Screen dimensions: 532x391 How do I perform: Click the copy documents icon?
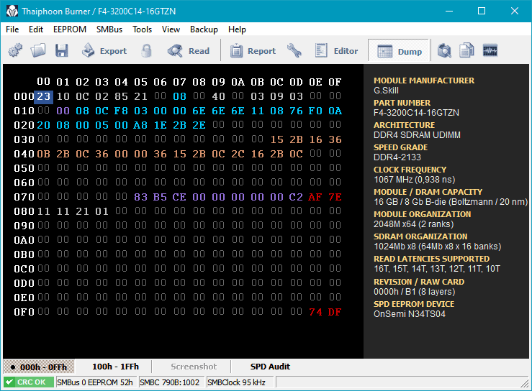tap(467, 51)
